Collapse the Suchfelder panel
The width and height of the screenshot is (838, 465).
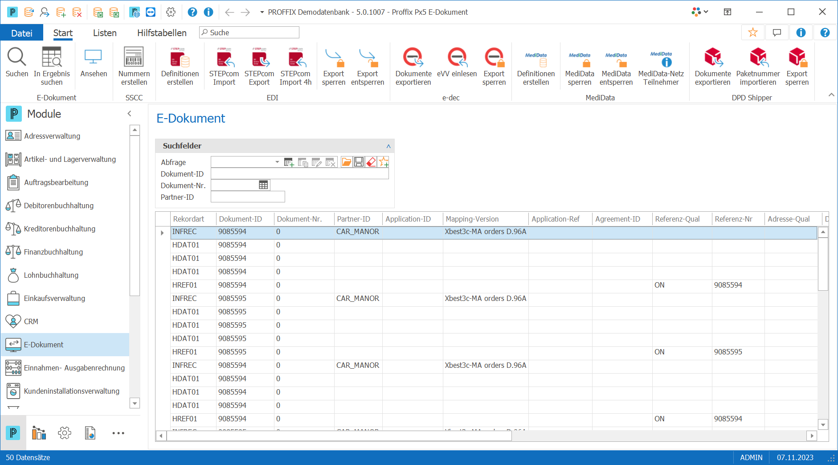[388, 146]
